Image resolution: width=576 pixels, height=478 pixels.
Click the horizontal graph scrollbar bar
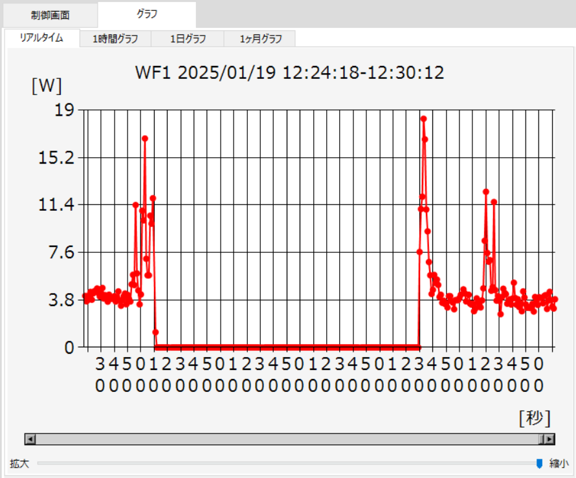point(285,439)
